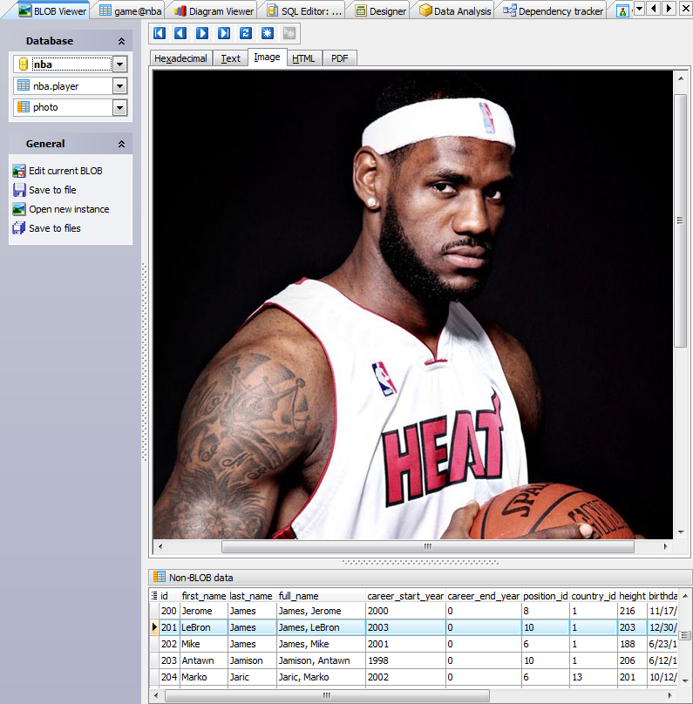The image size is (693, 704).
Task: Go to the next record
Action: coord(202,33)
